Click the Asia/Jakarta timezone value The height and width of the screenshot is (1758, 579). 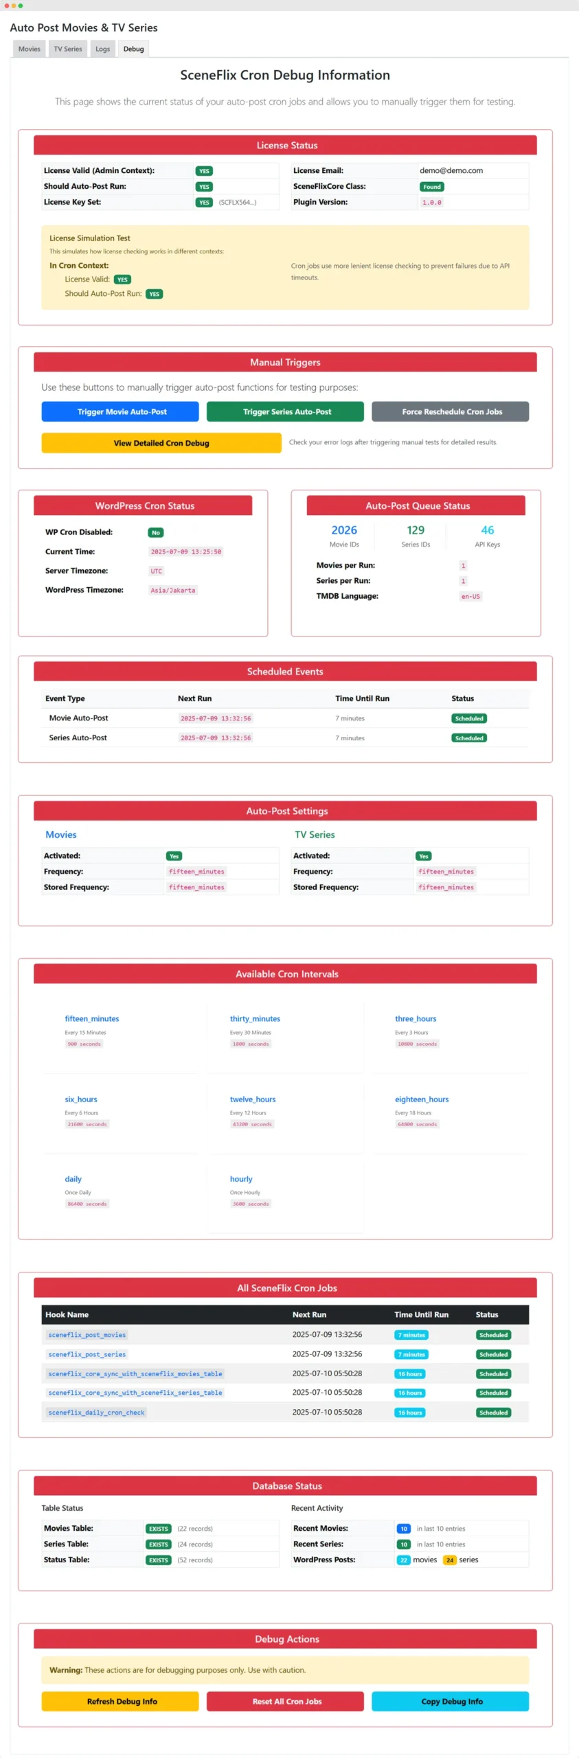(173, 591)
